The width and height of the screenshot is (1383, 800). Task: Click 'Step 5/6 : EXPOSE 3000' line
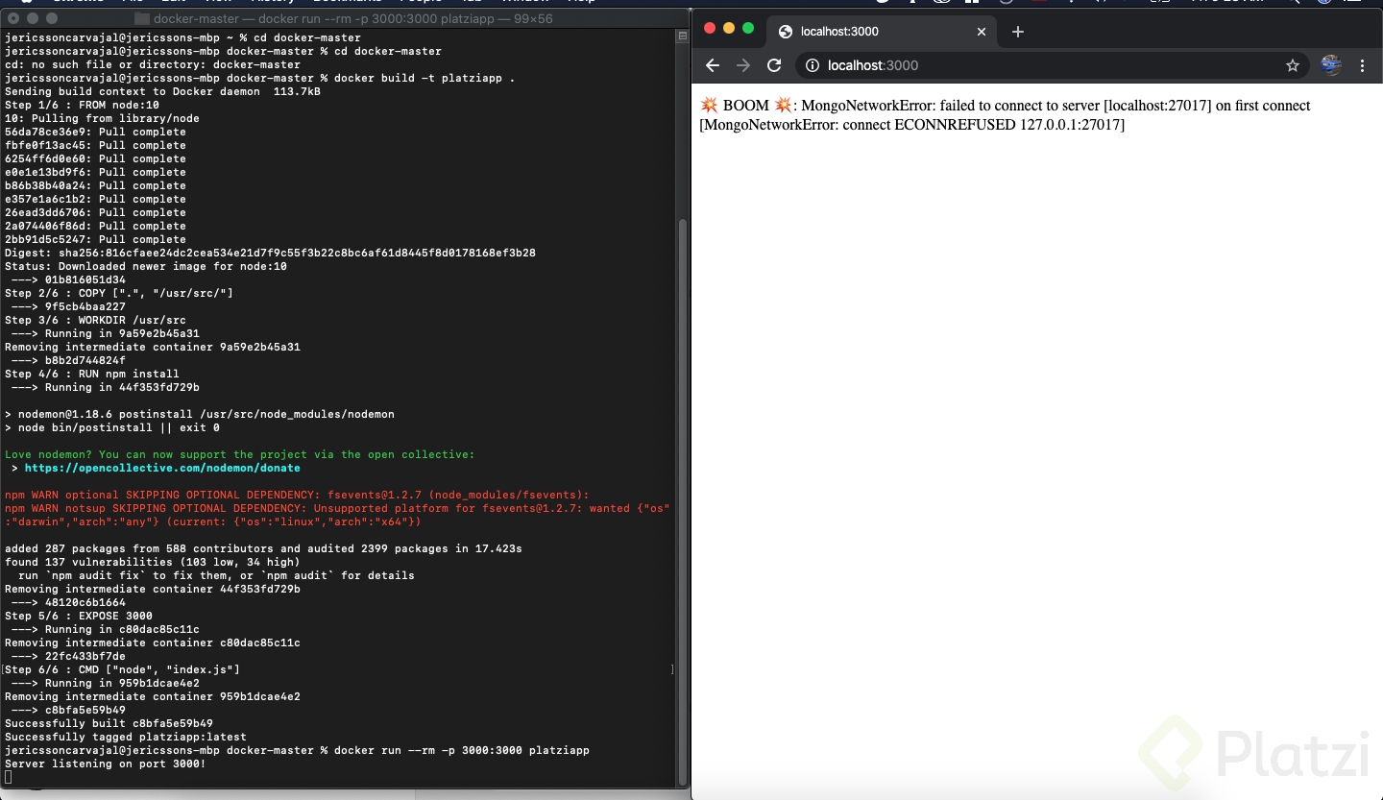(79, 616)
